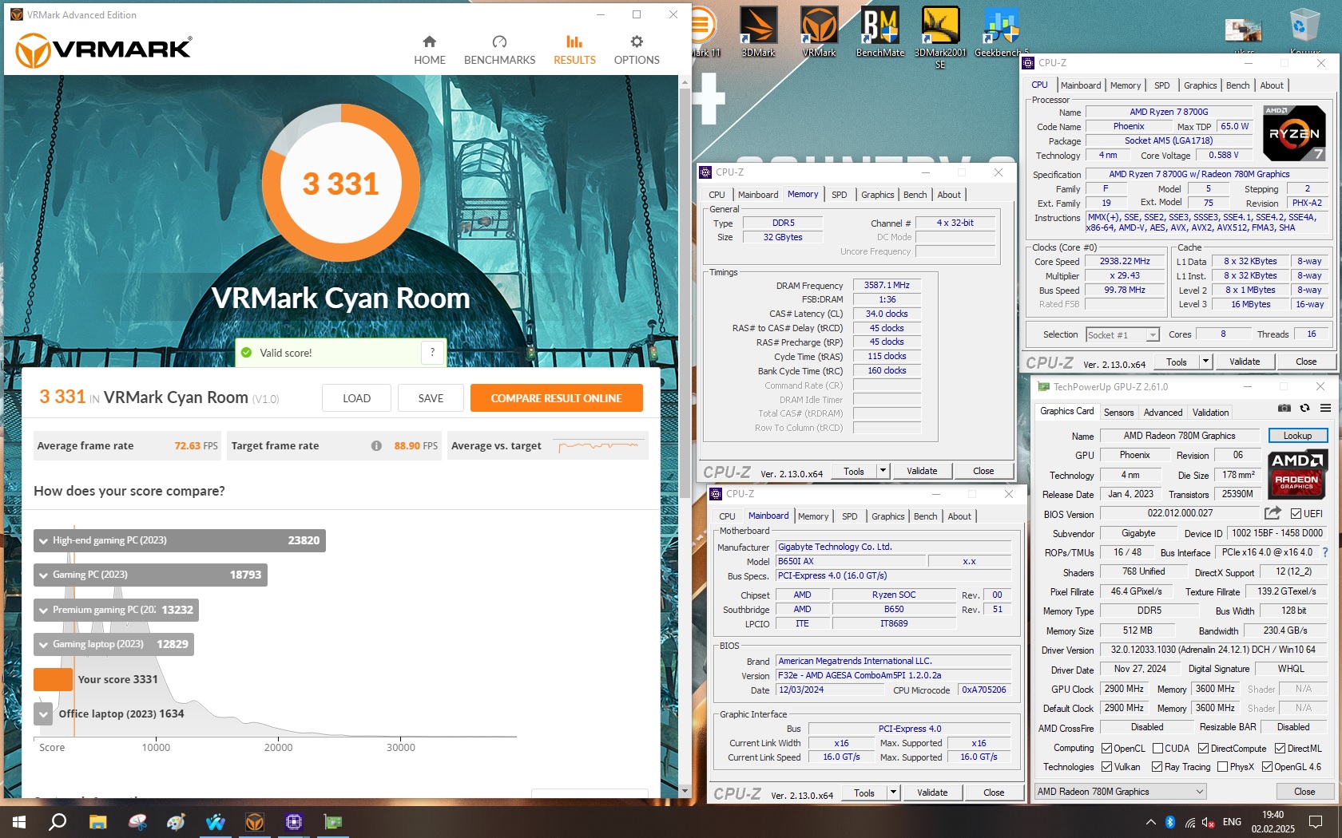Toggle PhysX checkbox in GPU-Z

coord(1222,766)
